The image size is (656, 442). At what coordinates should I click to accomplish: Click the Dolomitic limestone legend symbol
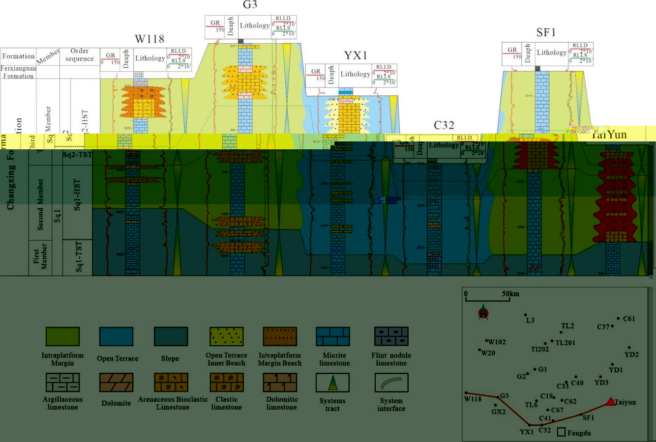click(280, 383)
